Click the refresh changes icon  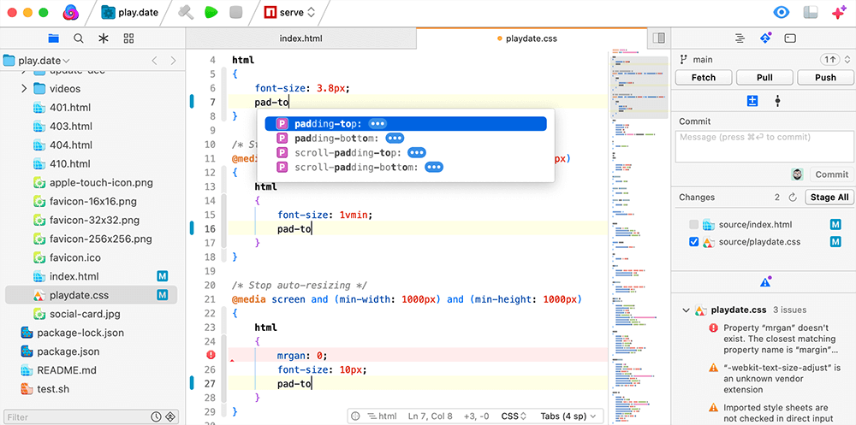coord(793,197)
